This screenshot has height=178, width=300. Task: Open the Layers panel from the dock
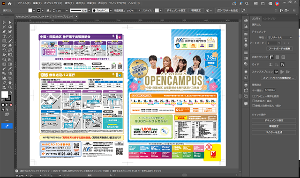pos(246,85)
